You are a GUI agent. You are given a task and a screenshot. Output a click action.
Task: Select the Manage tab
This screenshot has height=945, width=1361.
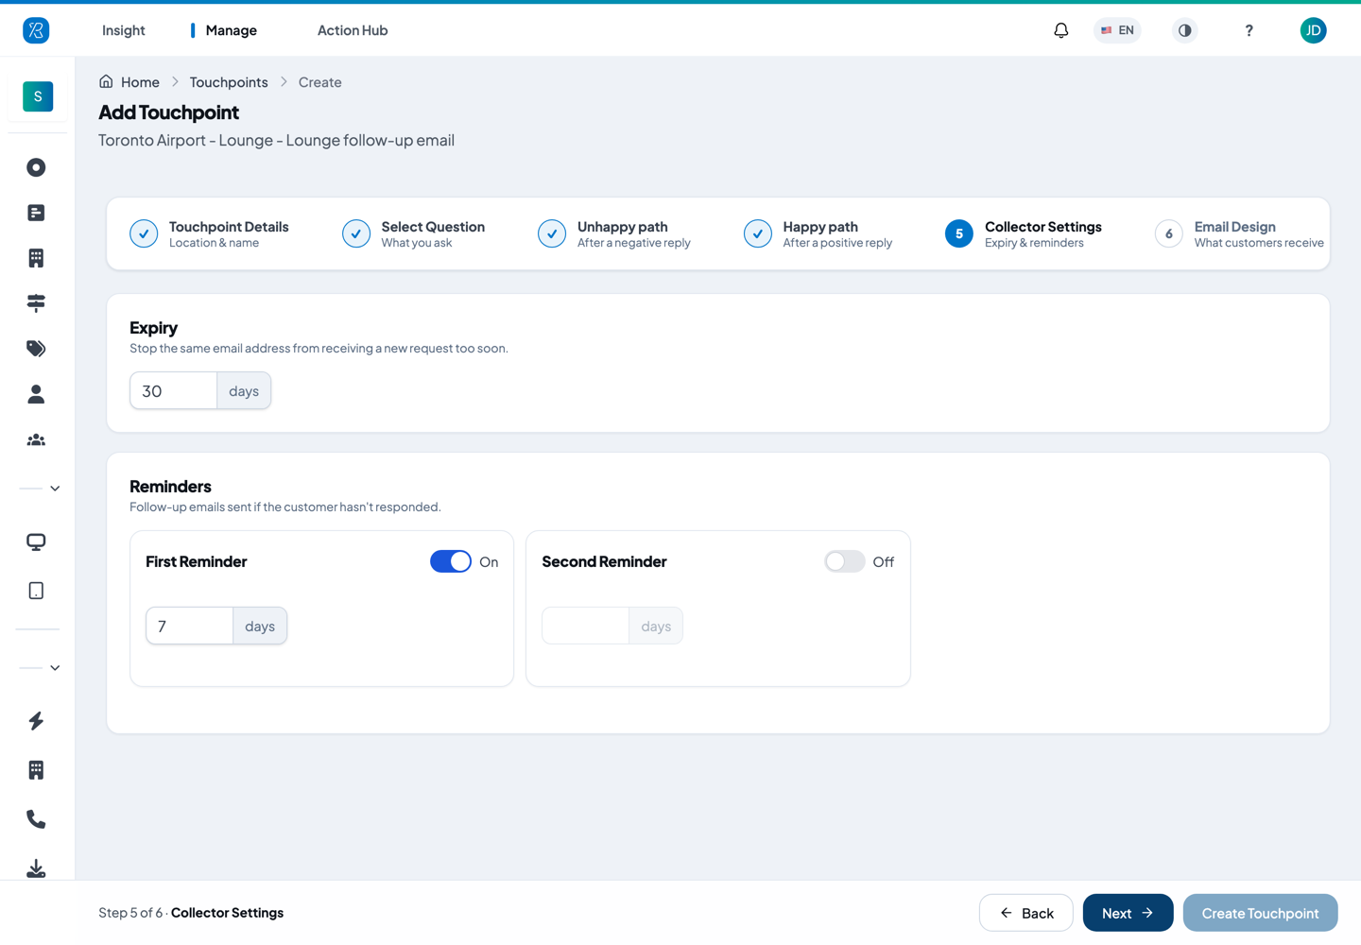point(231,30)
